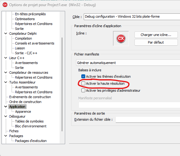This screenshot has width=180, height=156.
Task: Collapse the Turbo Assembleur chevron
Action: coord(6,82)
